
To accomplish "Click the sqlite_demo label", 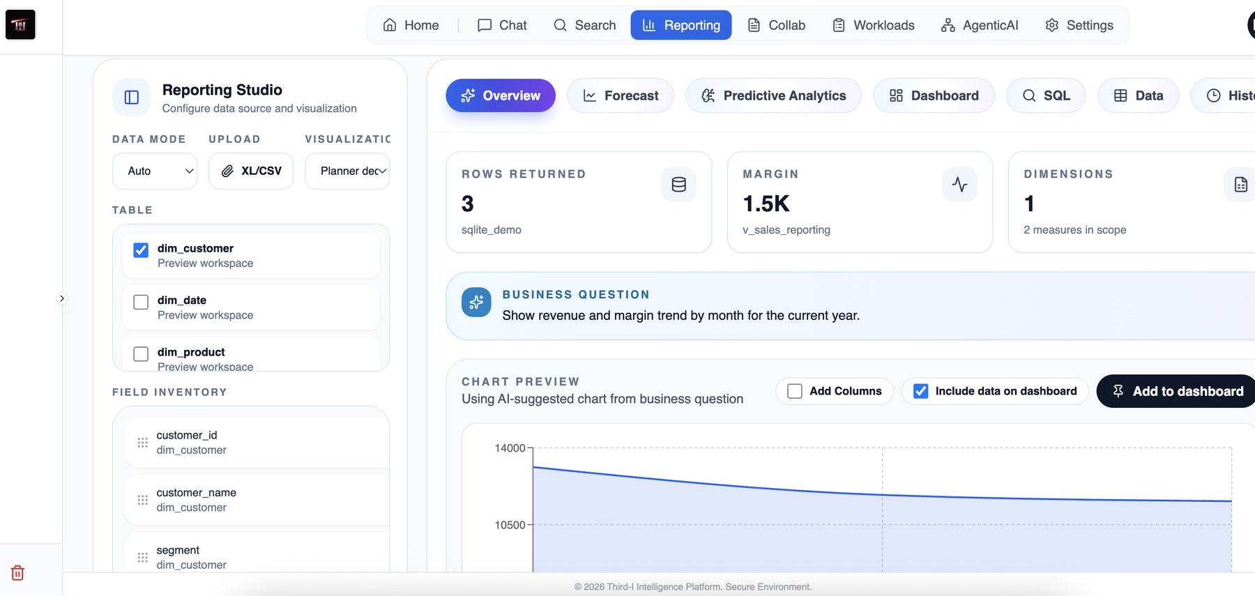I will pyautogui.click(x=492, y=230).
